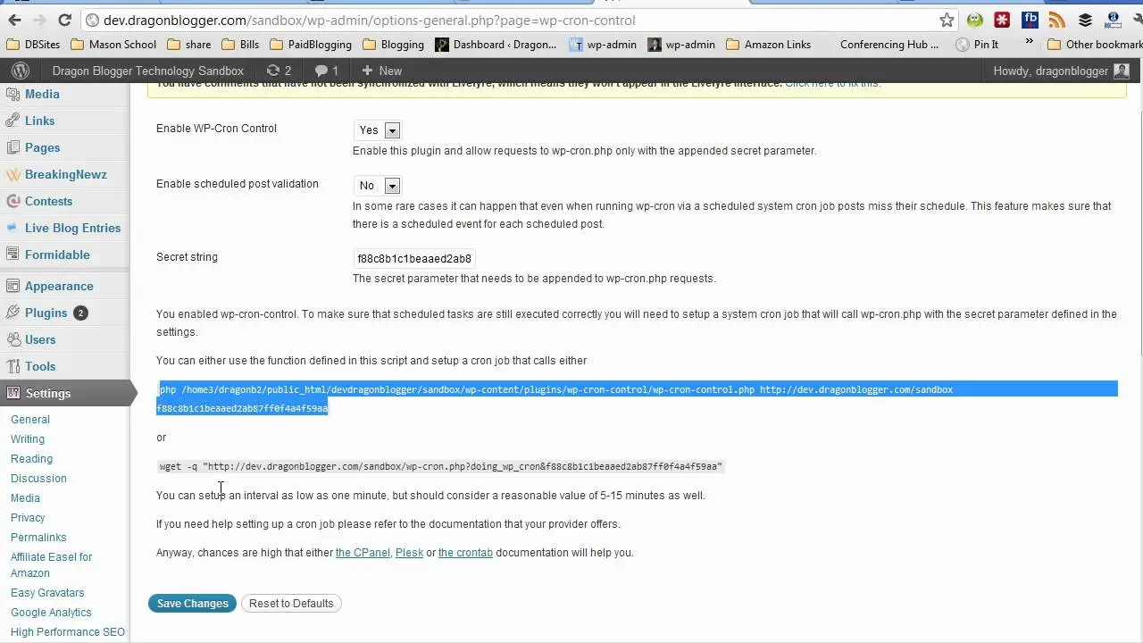
Task: Open the + New menu in admin bar
Action: (381, 71)
